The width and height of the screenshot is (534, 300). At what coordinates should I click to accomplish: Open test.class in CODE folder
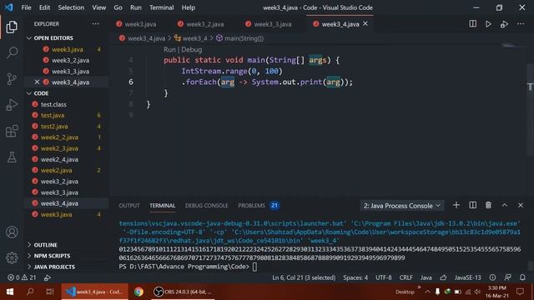[67, 104]
